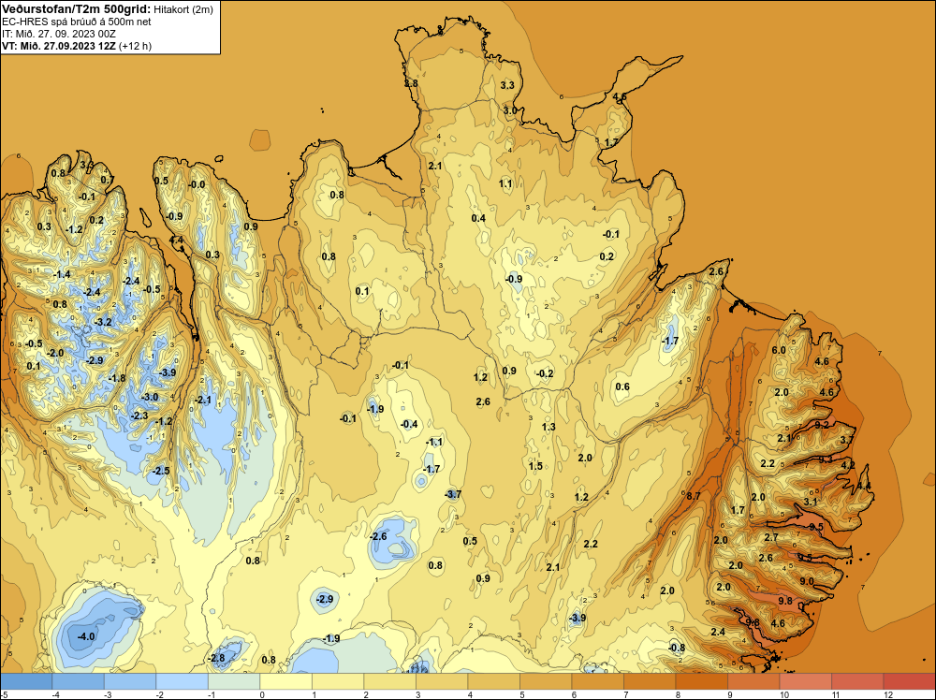Screen dimensions: 936x700
Task: Click the -2.6 temperature label
Action: tap(378, 536)
